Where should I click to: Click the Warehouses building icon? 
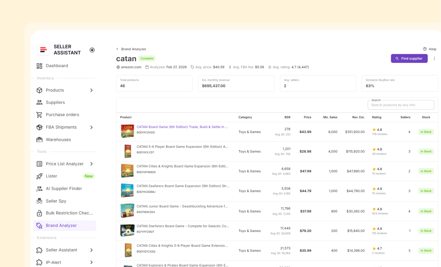(x=39, y=140)
